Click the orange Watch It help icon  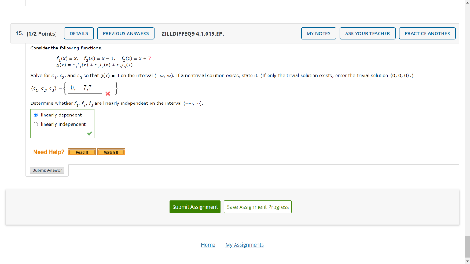[111, 152]
